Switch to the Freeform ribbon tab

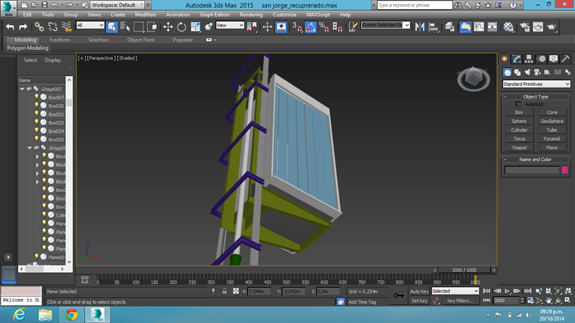[x=59, y=40]
